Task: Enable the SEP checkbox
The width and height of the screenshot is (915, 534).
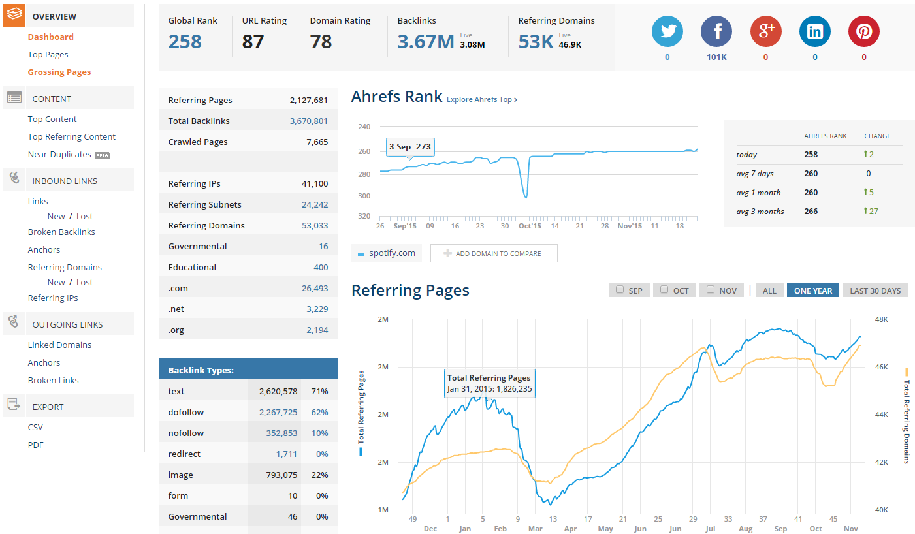Action: tap(620, 290)
